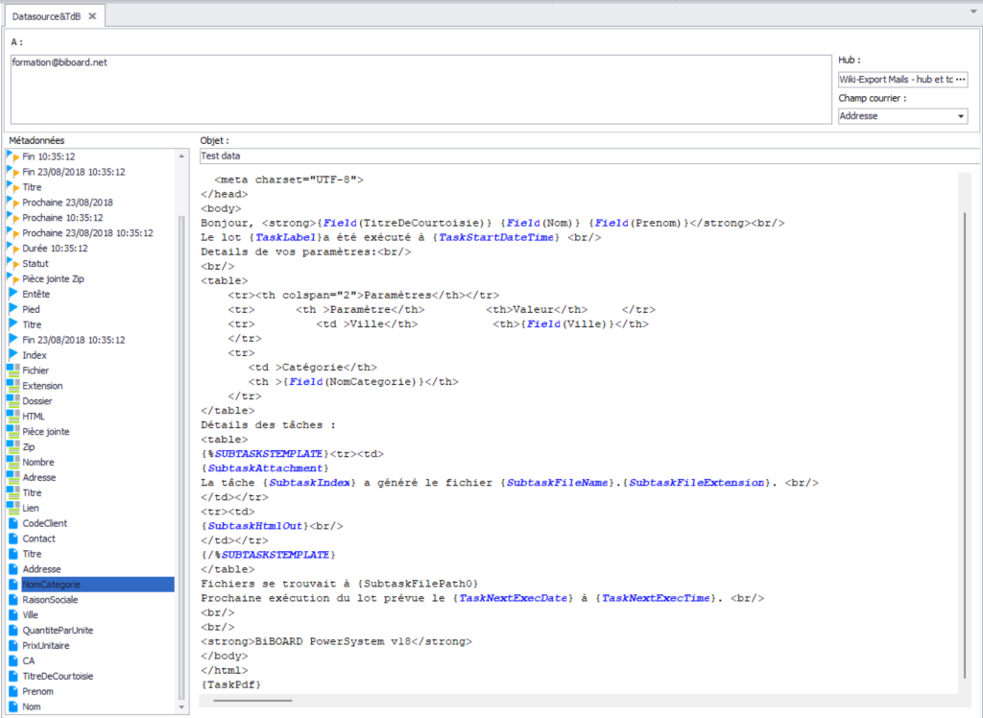983x718 pixels.
Task: Click the ellipsis button in the Hub field
Action: (x=960, y=80)
